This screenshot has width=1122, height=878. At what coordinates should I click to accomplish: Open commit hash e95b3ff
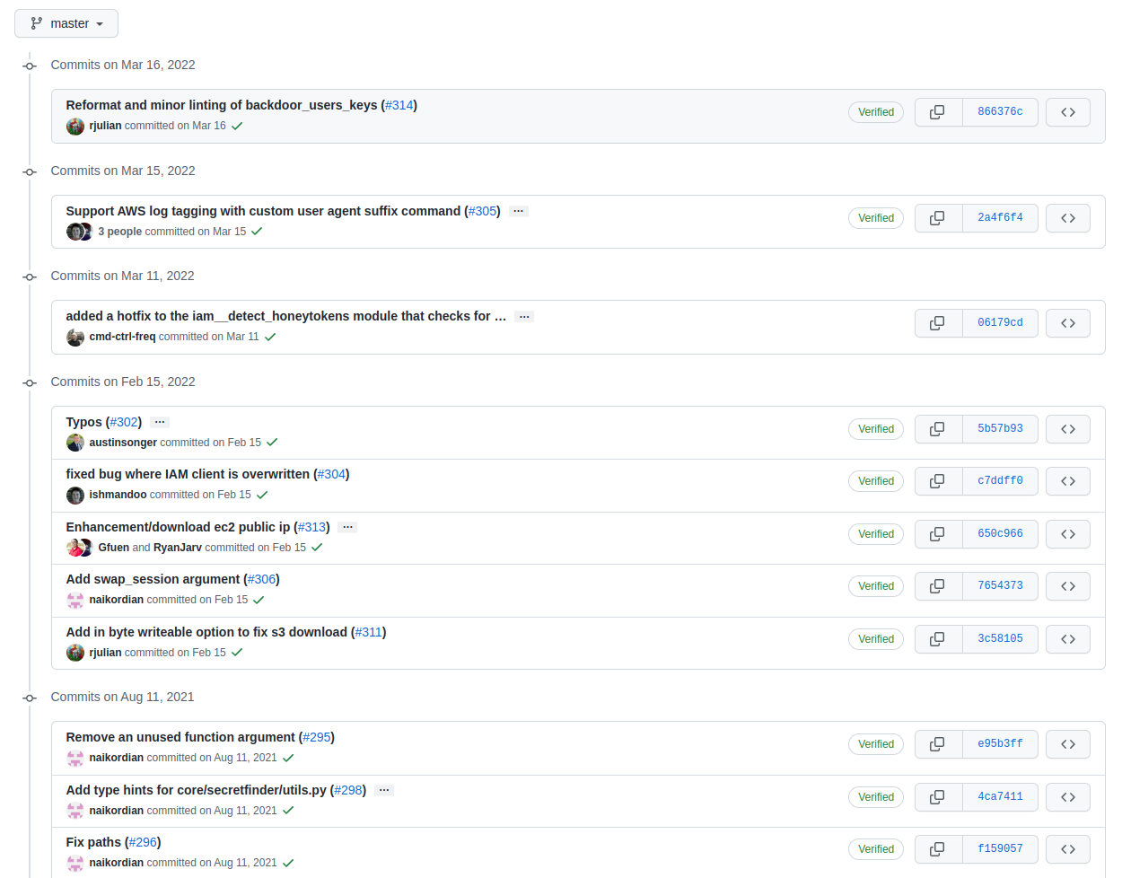tap(1000, 744)
